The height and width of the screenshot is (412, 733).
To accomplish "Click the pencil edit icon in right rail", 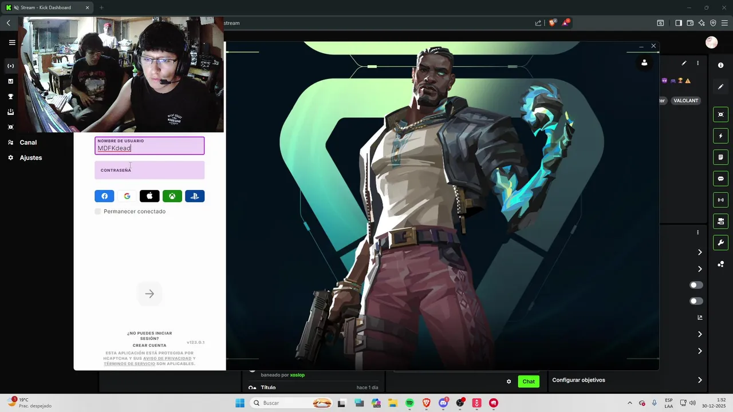I will point(721,87).
